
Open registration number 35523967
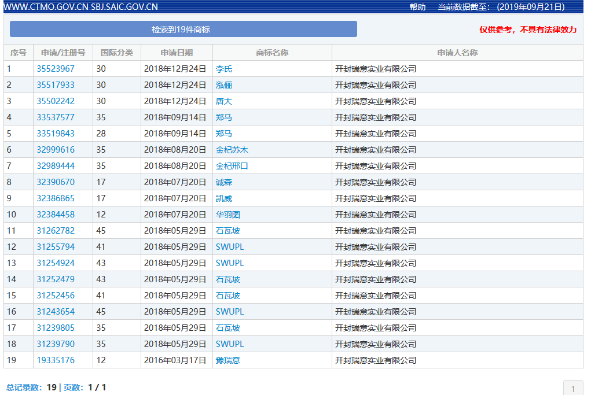click(56, 69)
